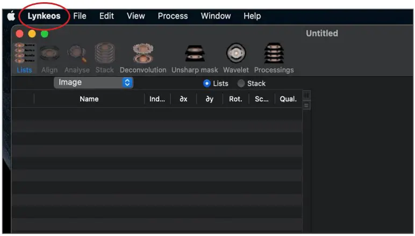Screen dimensions: 415x236
Task: Select the Align toolbar tool
Action: pyautogui.click(x=49, y=58)
